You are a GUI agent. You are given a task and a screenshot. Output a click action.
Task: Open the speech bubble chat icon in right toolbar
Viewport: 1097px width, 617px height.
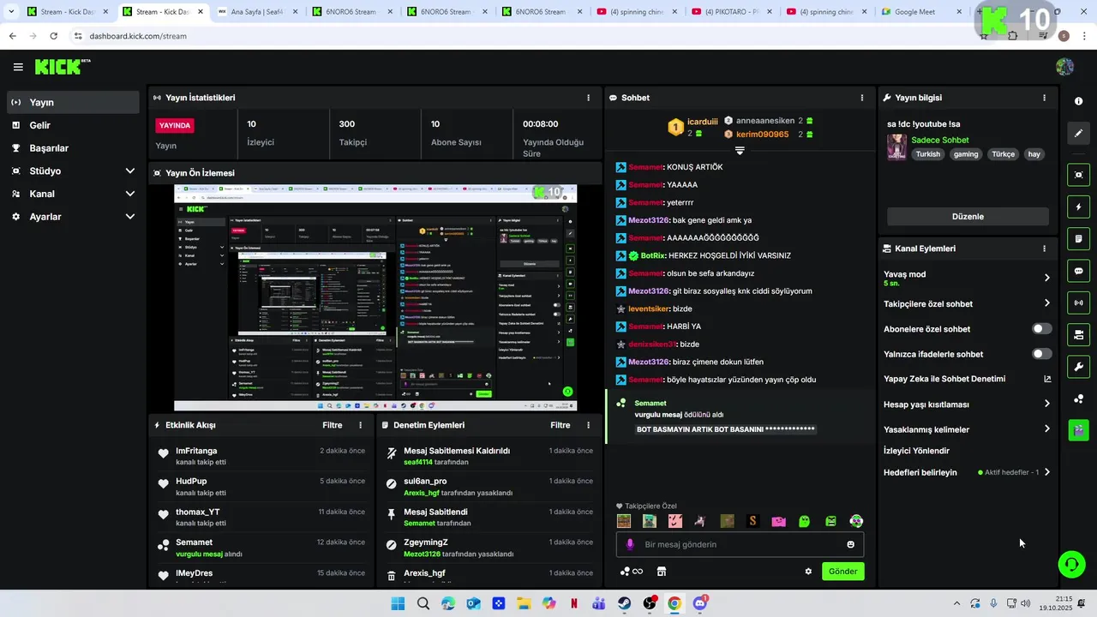[1078, 271]
